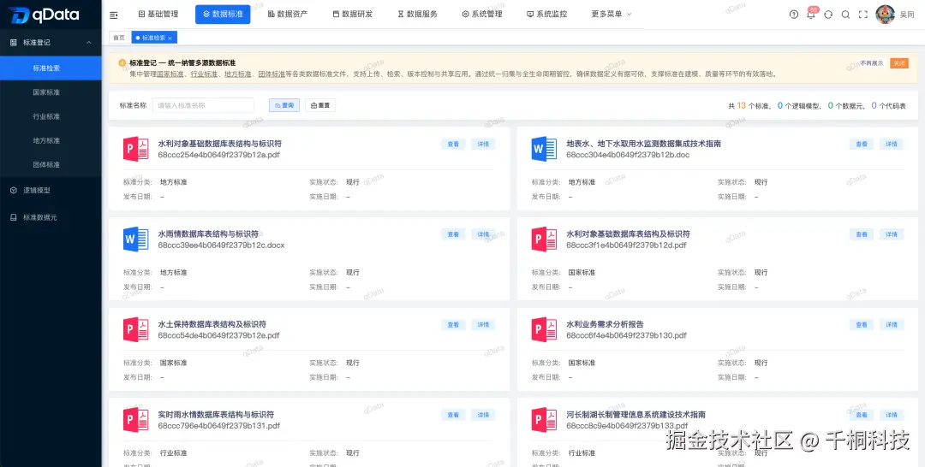Click 详情 for 水利业务需求分析报告

click(892, 324)
